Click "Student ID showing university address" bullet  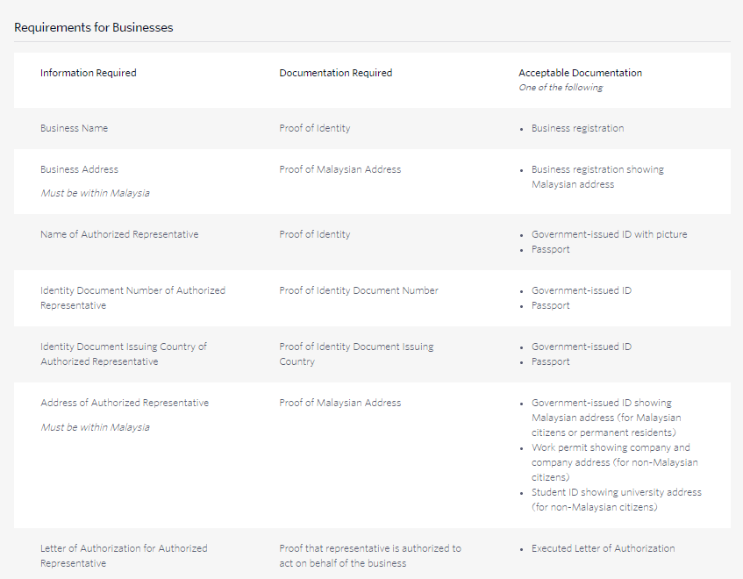pos(616,499)
